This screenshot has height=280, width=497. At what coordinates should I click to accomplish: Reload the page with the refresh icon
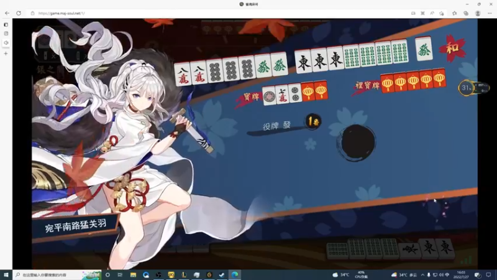(19, 13)
